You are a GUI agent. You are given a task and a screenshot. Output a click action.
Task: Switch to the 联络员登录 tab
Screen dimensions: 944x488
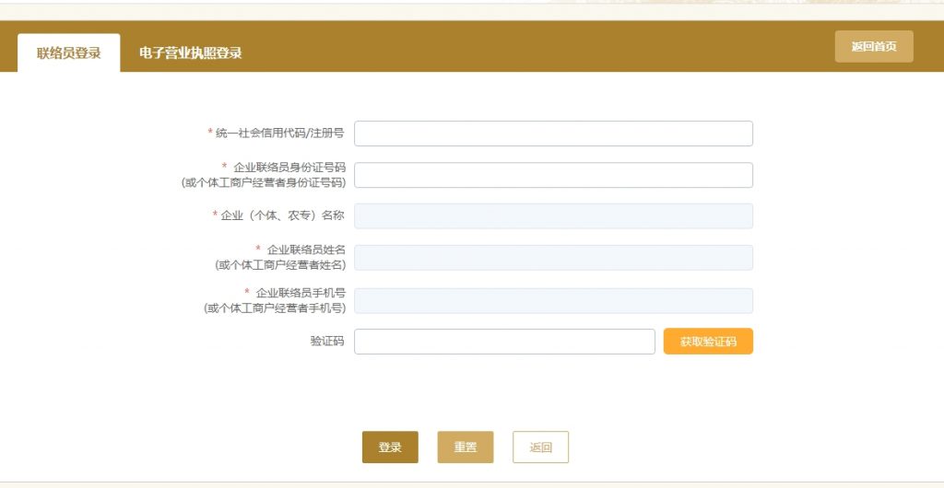coord(68,52)
